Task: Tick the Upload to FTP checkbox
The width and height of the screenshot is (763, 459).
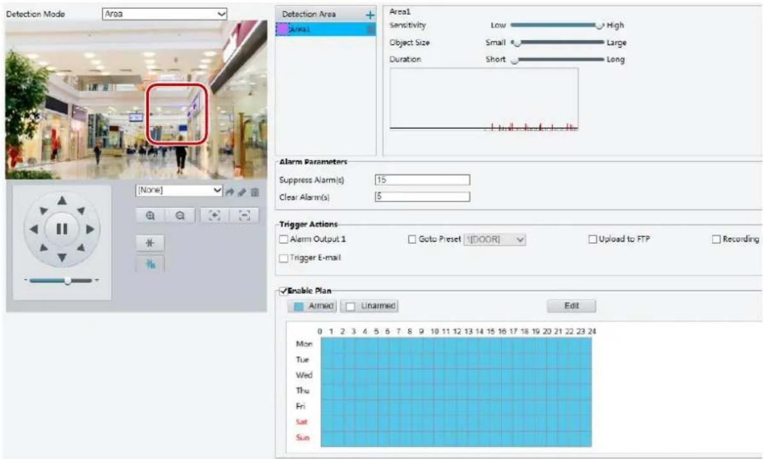Action: click(x=593, y=239)
